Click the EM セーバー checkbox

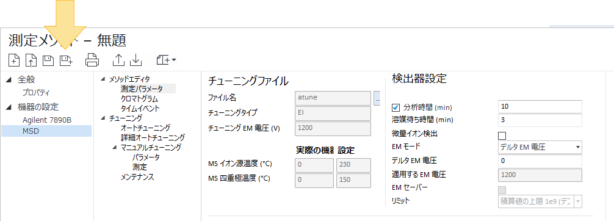(x=502, y=190)
